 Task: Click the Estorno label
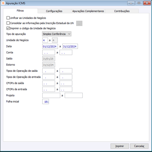coord(11,65)
